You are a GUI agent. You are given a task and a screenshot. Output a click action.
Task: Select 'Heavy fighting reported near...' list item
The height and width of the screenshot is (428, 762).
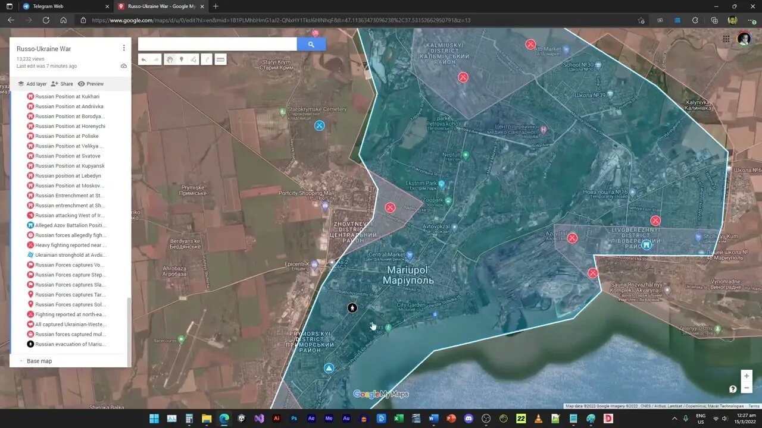67,245
